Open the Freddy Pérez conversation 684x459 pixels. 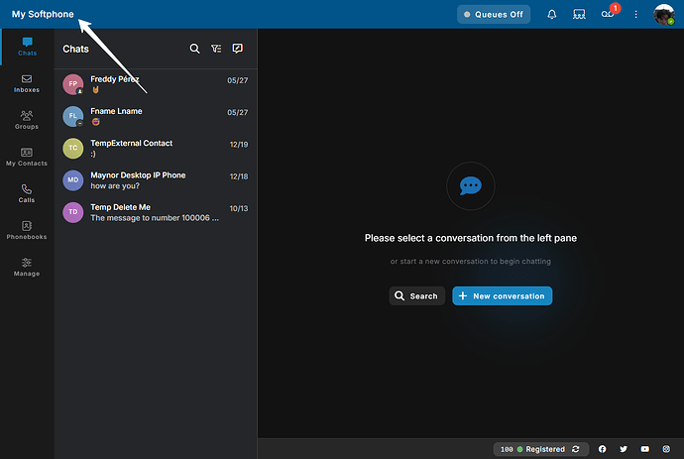click(156, 84)
